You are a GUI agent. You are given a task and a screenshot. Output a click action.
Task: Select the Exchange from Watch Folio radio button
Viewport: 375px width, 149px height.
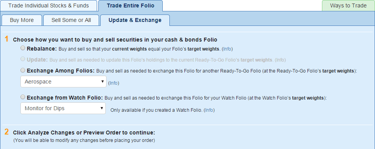(x=23, y=97)
